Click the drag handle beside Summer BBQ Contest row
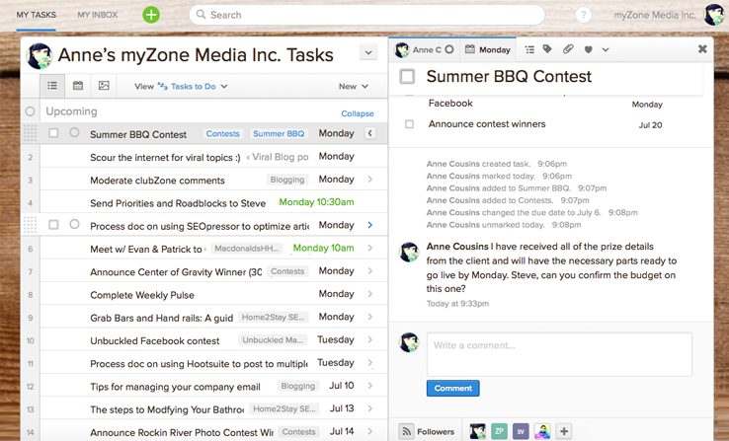Viewport: 729px width, 441px height. (30, 134)
